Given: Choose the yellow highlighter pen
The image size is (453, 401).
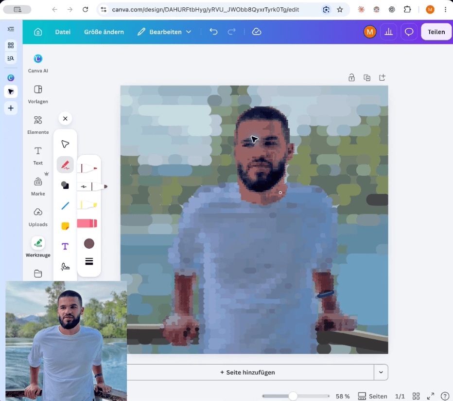Looking at the screenshot, I should 87,205.
